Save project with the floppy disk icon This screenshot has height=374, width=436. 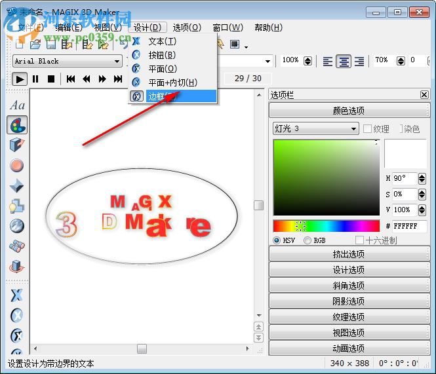[x=51, y=44]
